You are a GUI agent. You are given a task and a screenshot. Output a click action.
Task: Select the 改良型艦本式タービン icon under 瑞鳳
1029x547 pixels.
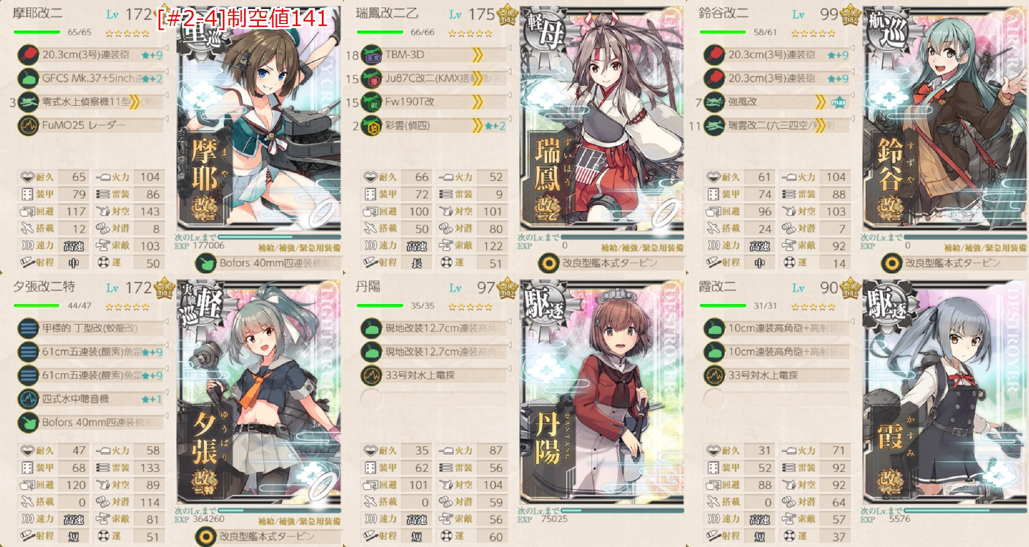point(549,263)
